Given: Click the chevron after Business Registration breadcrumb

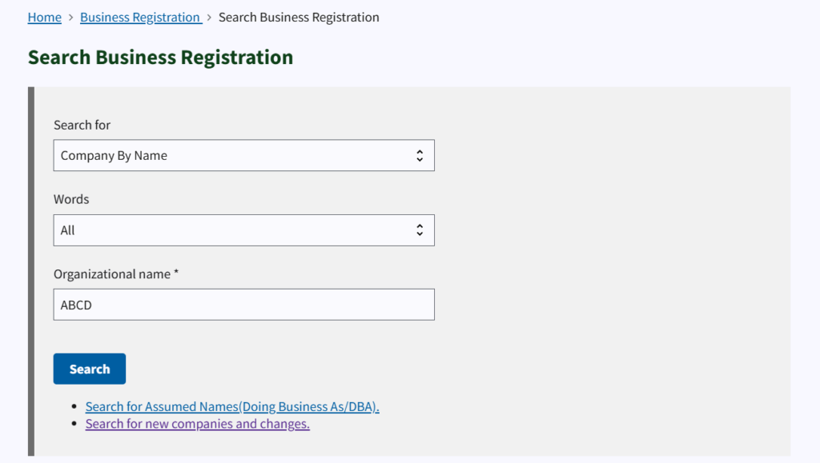Looking at the screenshot, I should (210, 18).
